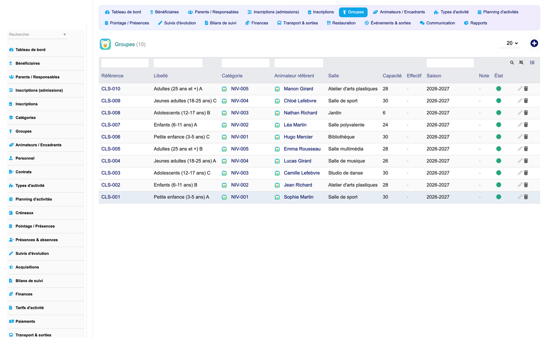This screenshot has width=546, height=338.
Task: Open animator Sophie Martin link
Action: tap(299, 197)
